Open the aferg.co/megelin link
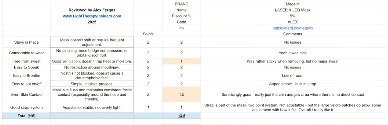388x125 pixels. tap(293, 28)
